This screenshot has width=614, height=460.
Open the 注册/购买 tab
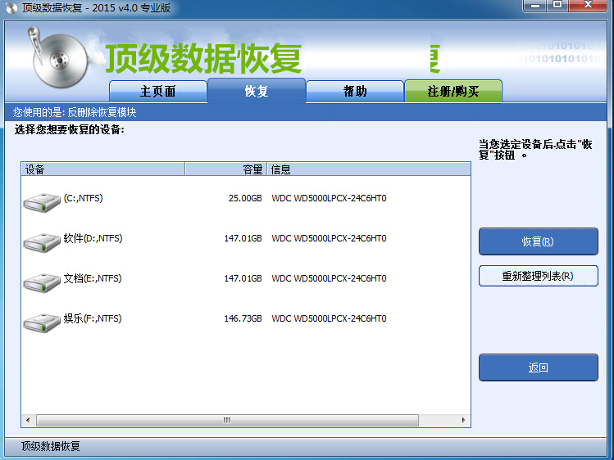point(453,92)
